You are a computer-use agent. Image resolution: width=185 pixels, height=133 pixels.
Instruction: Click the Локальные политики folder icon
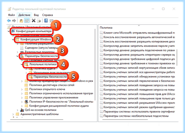click(26, 64)
